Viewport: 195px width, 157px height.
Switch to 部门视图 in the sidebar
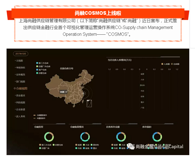tap(20, 82)
